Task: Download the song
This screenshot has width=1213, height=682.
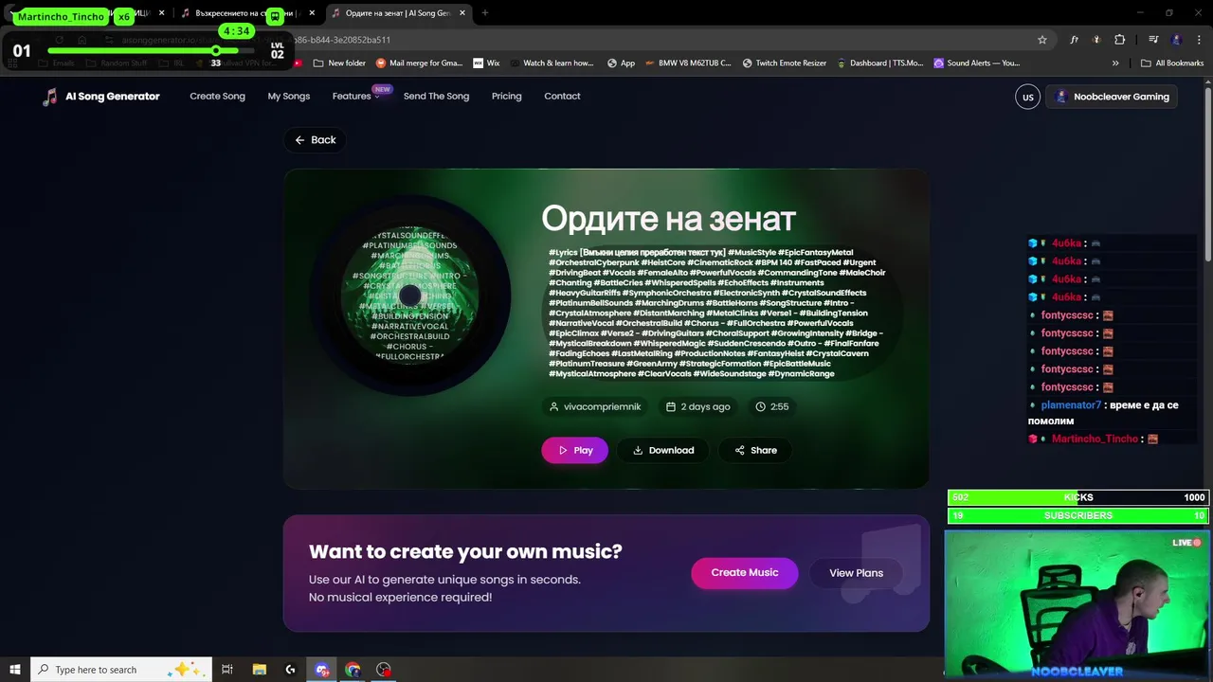Action: click(663, 450)
